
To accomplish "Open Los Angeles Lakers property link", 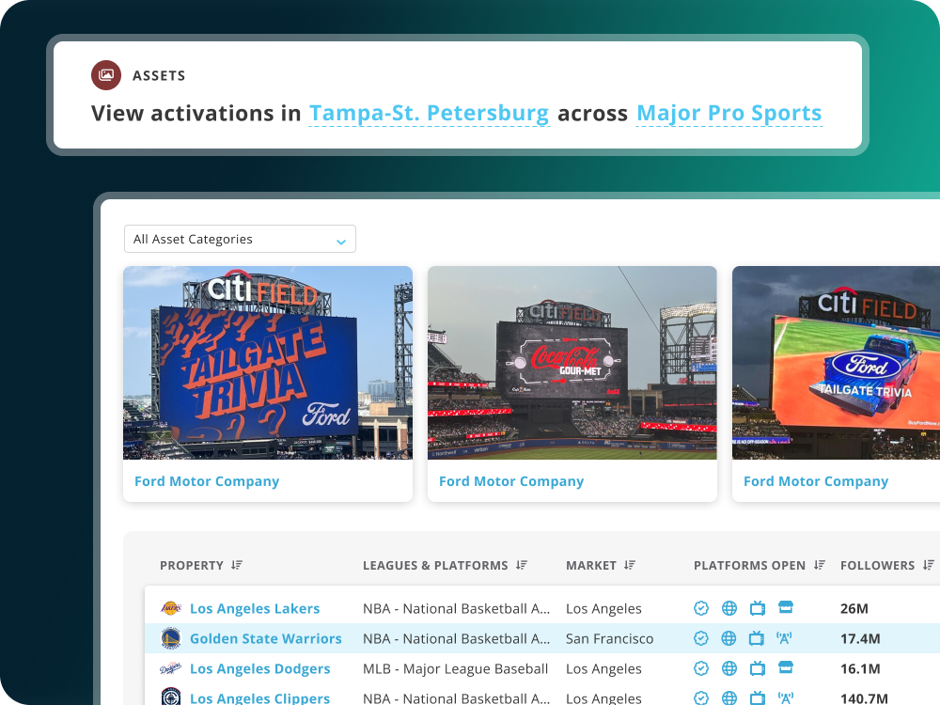I will (x=255, y=608).
